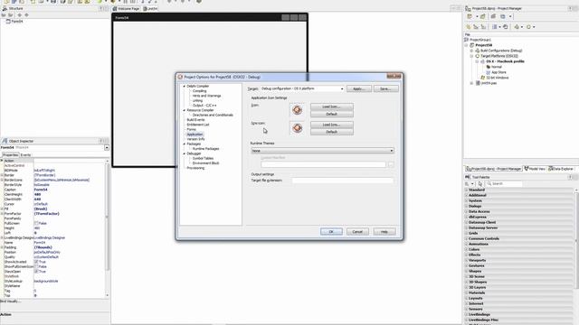The height and width of the screenshot is (325, 579).
Task: Click Default button under Spe icon
Action: [332, 132]
